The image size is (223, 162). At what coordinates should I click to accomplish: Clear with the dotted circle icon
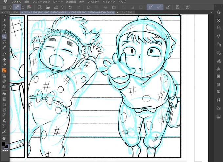coord(89,7)
